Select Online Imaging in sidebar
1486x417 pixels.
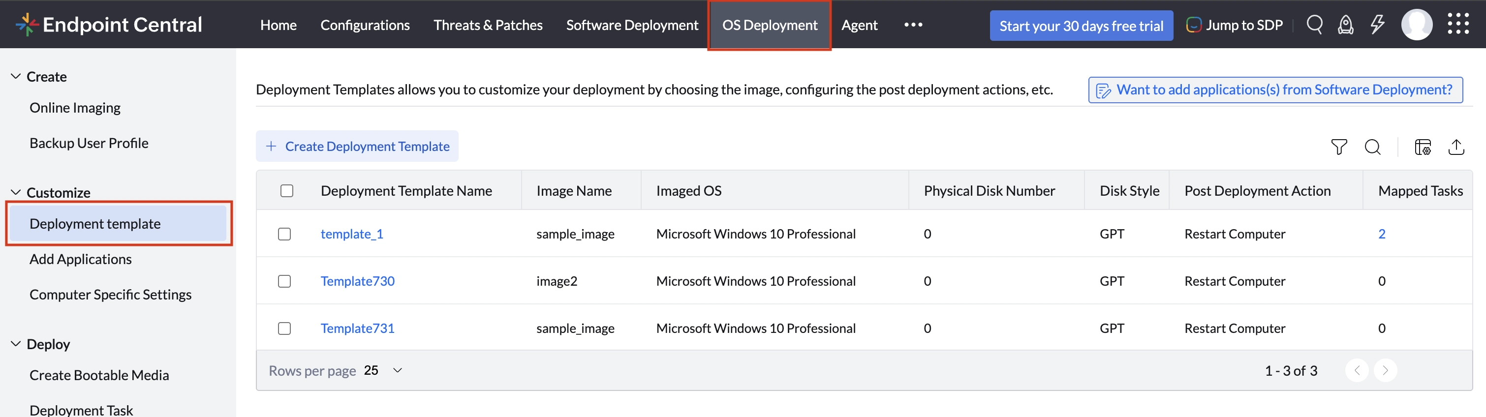(75, 108)
